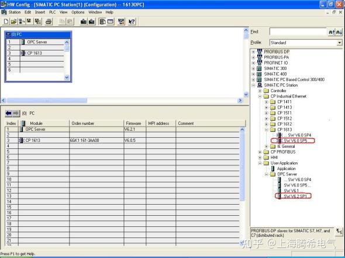Open the View menu
Viewport: 345px width, 258px height.
pyautogui.click(x=63, y=12)
